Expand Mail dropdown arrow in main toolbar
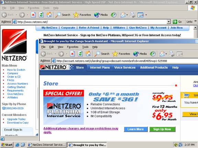 127,15
